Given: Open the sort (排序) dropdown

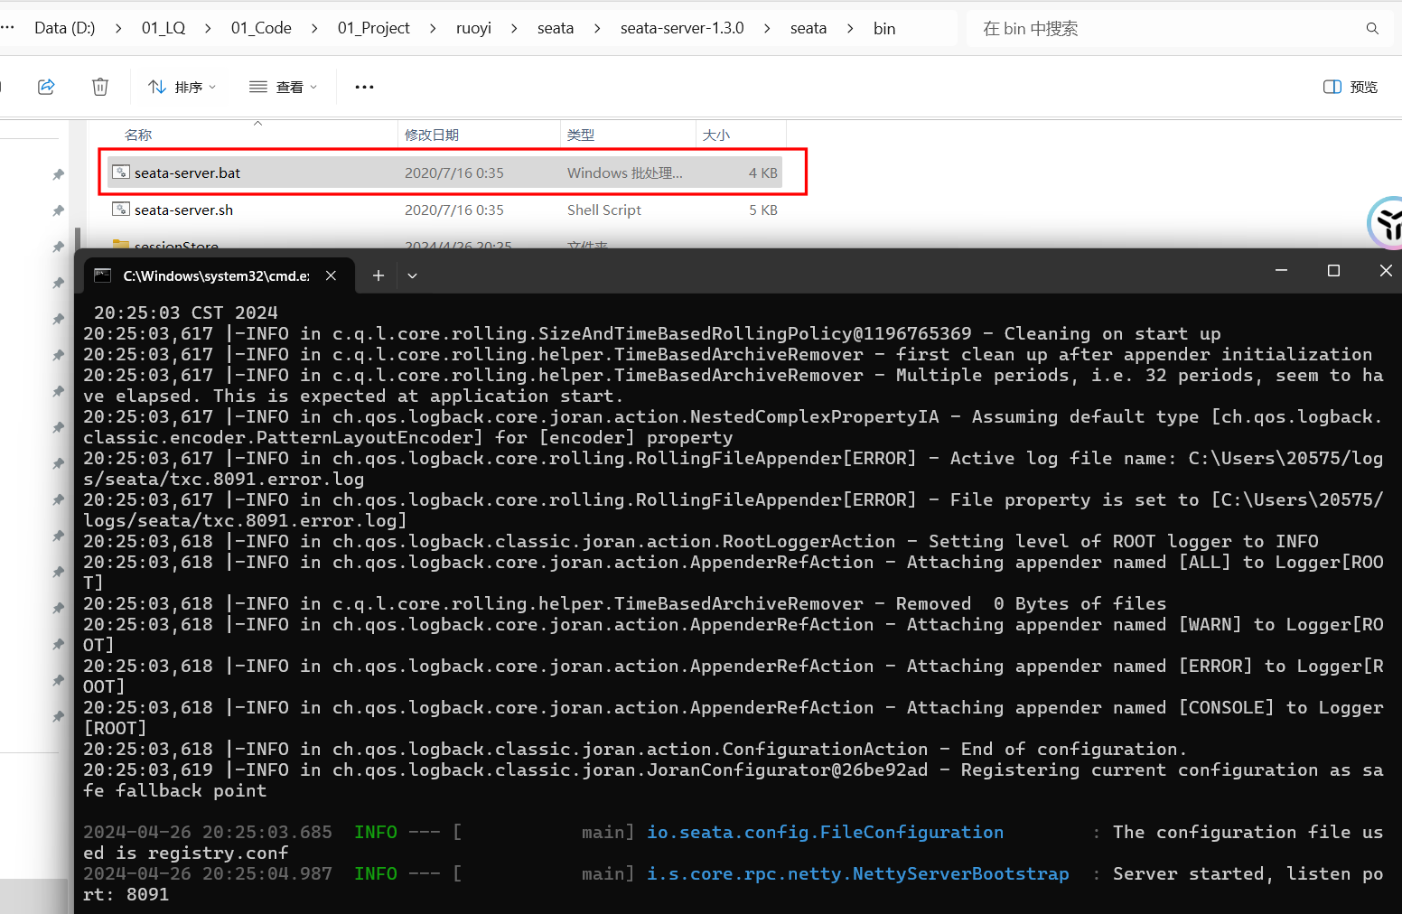Looking at the screenshot, I should click(182, 87).
